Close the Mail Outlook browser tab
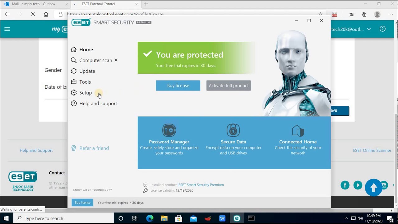398x224 pixels. tap(67, 4)
